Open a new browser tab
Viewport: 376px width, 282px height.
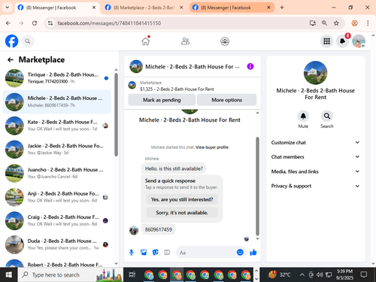tap(282, 8)
